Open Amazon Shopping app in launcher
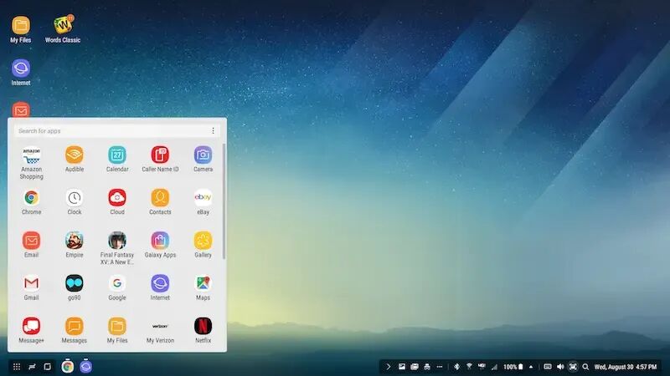 (32, 162)
